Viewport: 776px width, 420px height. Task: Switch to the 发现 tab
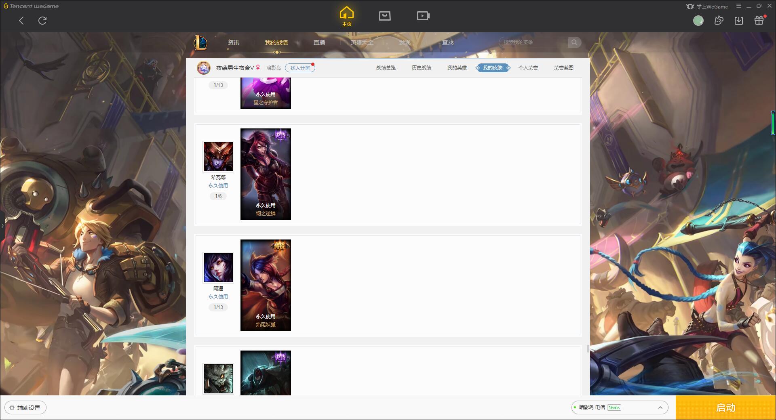click(x=405, y=42)
